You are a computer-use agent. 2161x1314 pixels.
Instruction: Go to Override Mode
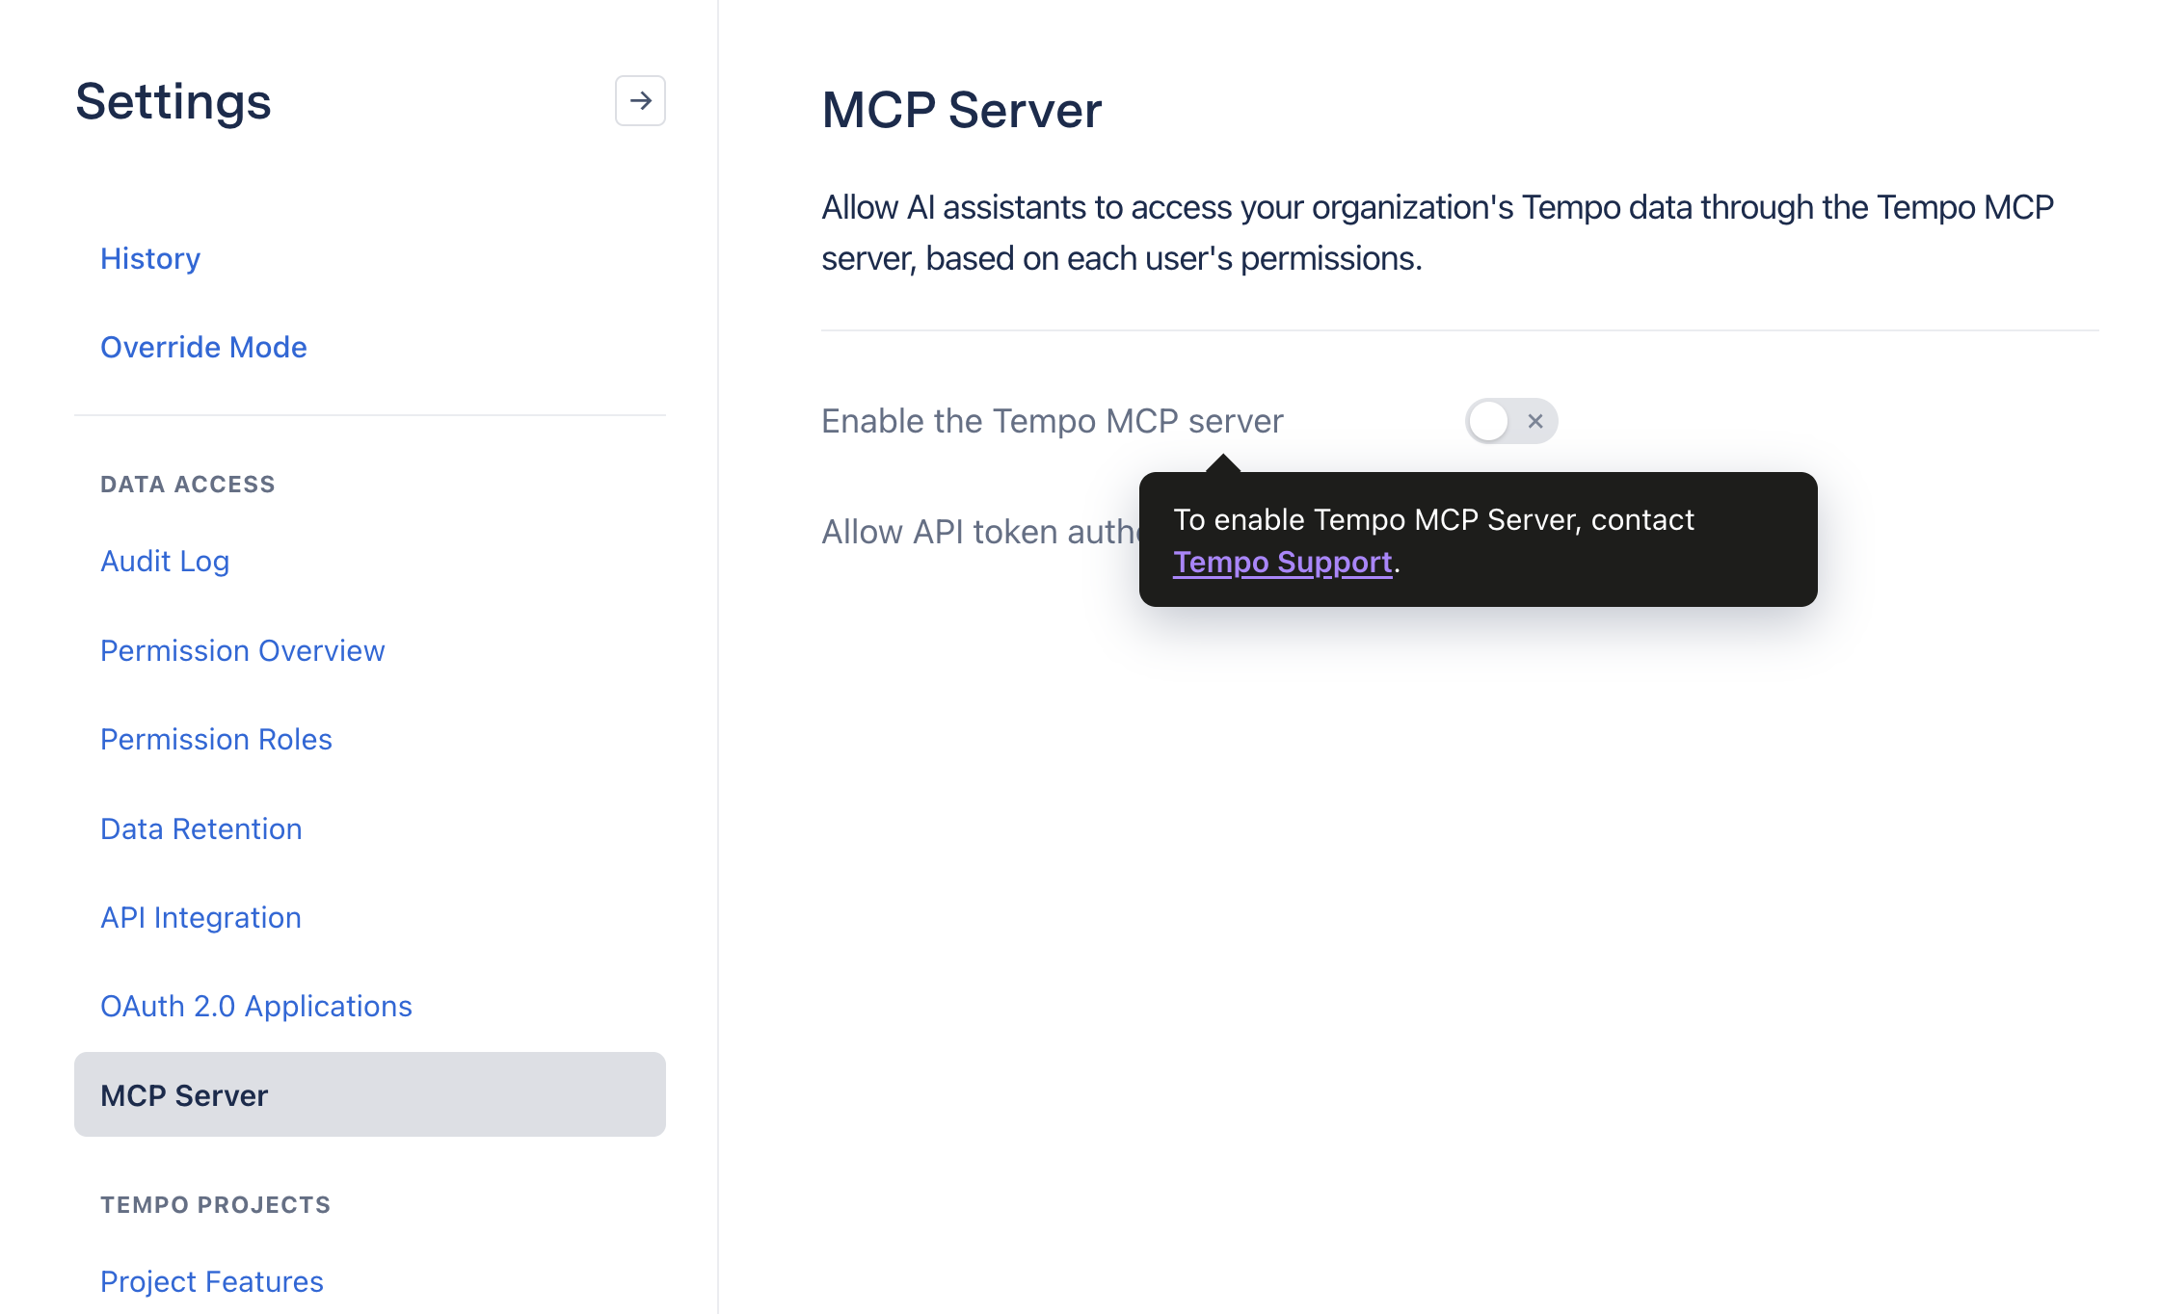[x=203, y=347]
